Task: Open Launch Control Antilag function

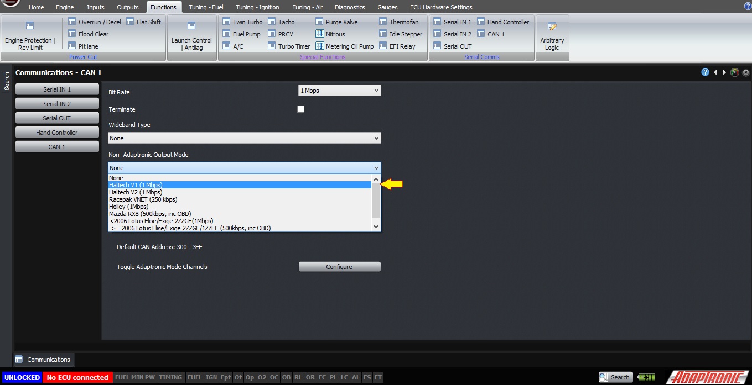Action: tap(191, 36)
